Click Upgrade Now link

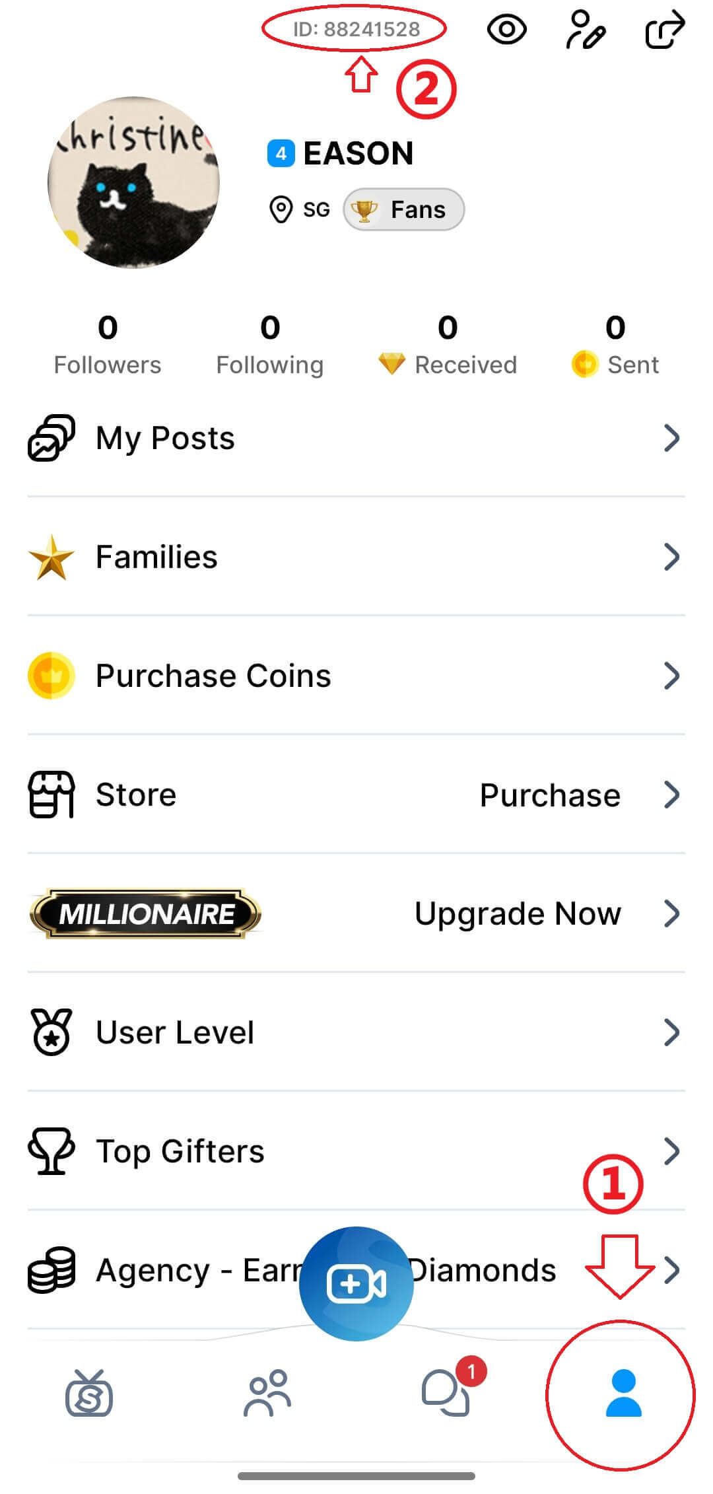coord(518,913)
